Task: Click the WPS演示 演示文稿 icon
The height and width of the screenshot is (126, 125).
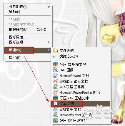Action: [56, 81]
